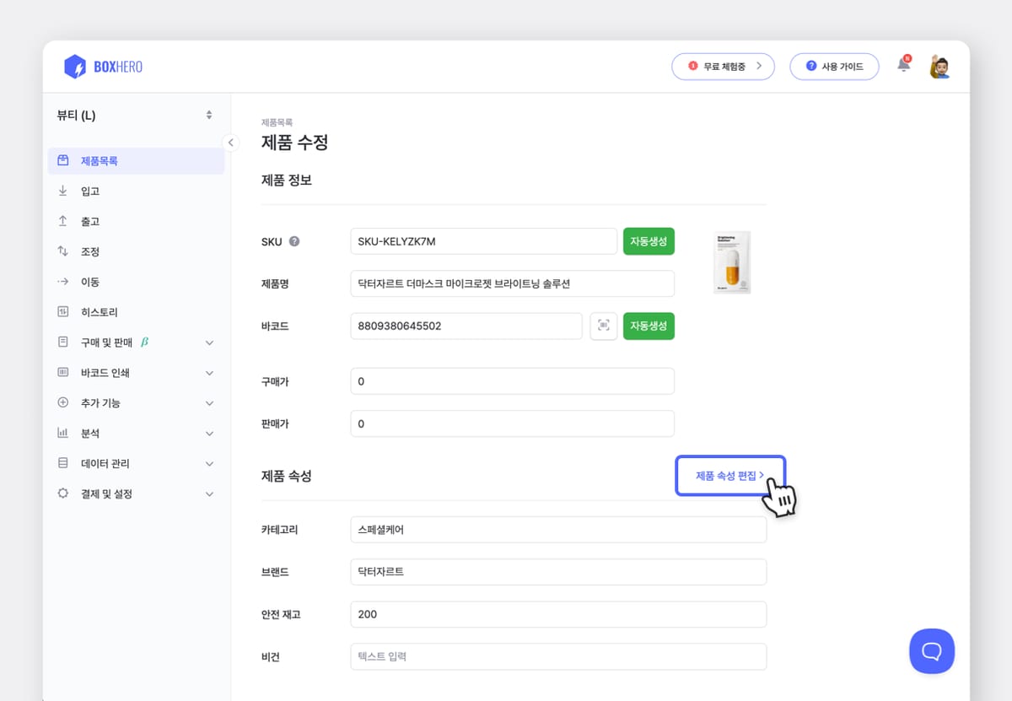Collapse the sidebar with the chevron arrow
The height and width of the screenshot is (701, 1012).
pos(231,143)
